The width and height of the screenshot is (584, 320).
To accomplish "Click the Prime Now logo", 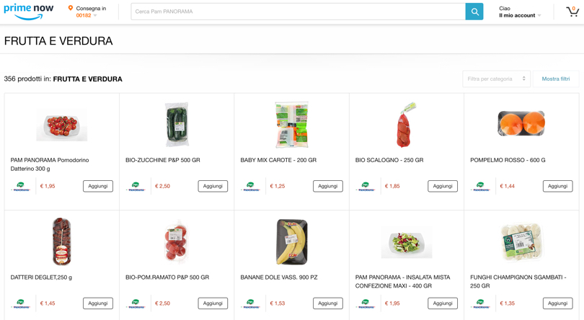I will (29, 11).
